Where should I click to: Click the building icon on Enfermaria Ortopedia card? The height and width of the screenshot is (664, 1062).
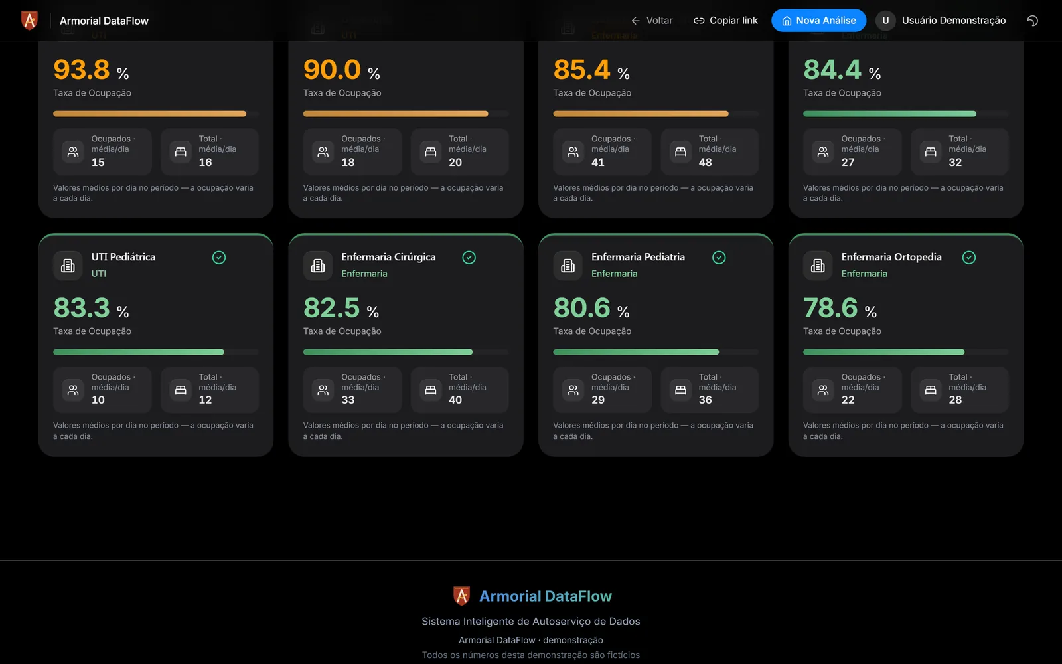(818, 266)
